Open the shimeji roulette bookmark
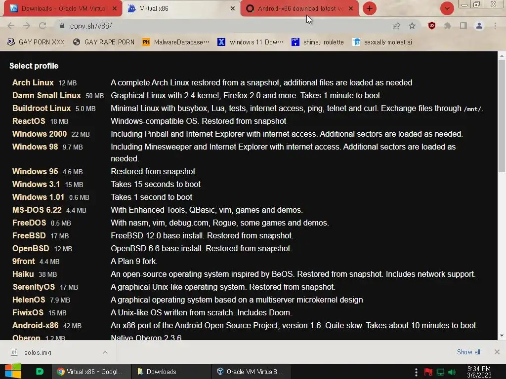The width and height of the screenshot is (506, 379). click(318, 42)
